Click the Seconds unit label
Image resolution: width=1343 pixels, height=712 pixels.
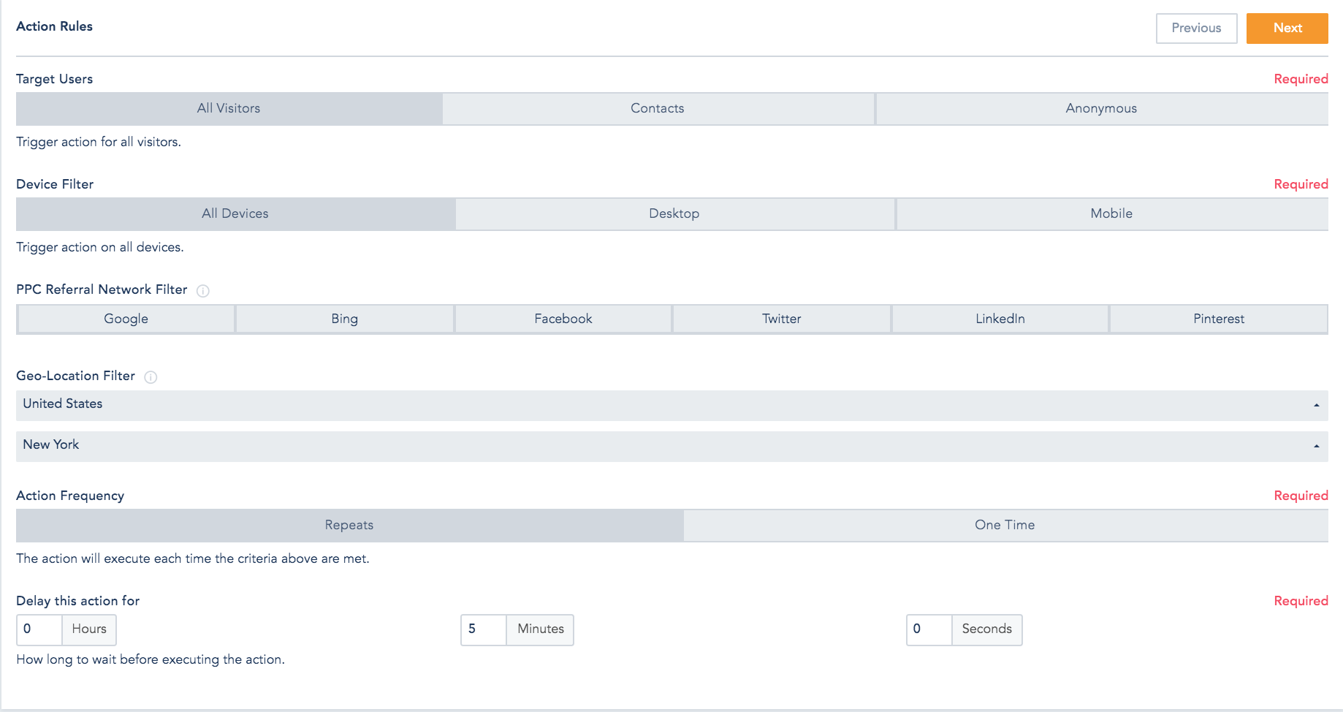pos(986,629)
